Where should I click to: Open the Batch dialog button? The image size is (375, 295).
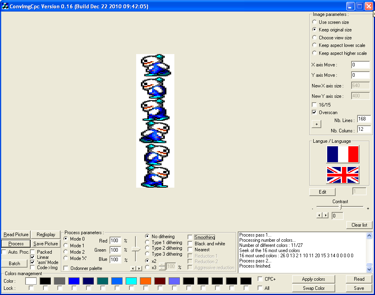pyautogui.click(x=14, y=264)
